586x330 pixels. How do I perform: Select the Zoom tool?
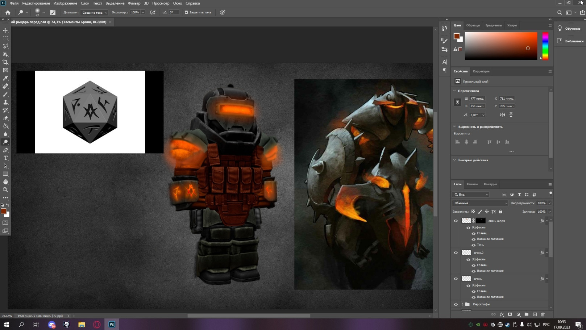(x=5, y=190)
